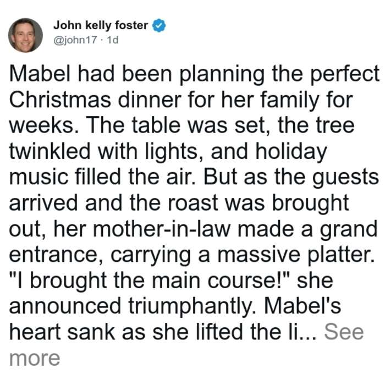Image resolution: width=385 pixels, height=385 pixels.
Task: Click the quoted word course!" in the post
Action: 249,280
